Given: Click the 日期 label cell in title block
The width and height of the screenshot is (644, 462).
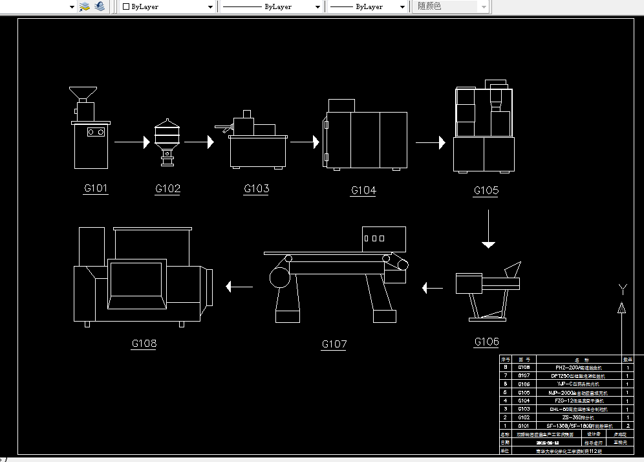Looking at the screenshot, I should [x=505, y=443].
